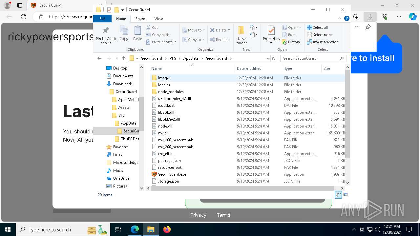
Task: Pin to Quick access in ribbon
Action: [106, 35]
